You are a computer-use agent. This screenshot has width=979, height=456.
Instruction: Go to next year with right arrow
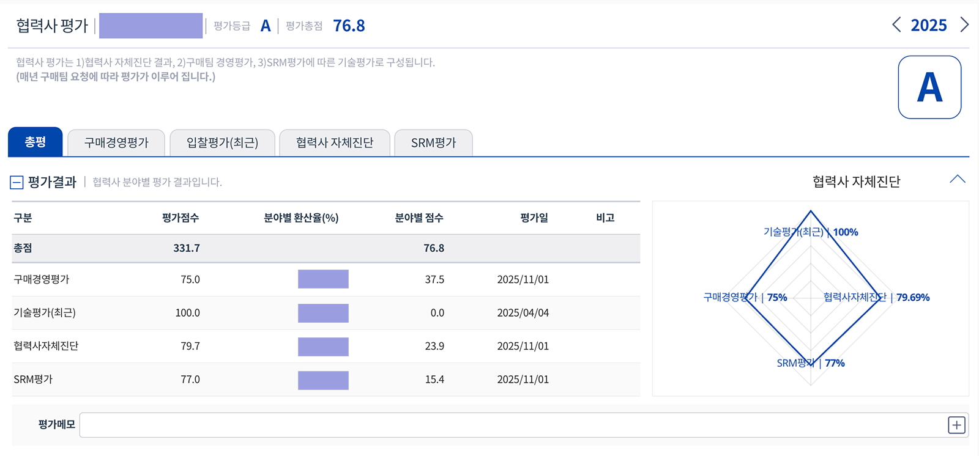tap(964, 25)
